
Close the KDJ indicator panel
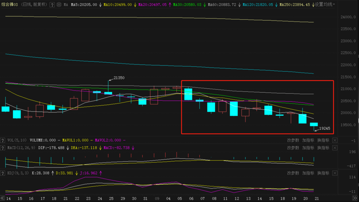coord(334,172)
